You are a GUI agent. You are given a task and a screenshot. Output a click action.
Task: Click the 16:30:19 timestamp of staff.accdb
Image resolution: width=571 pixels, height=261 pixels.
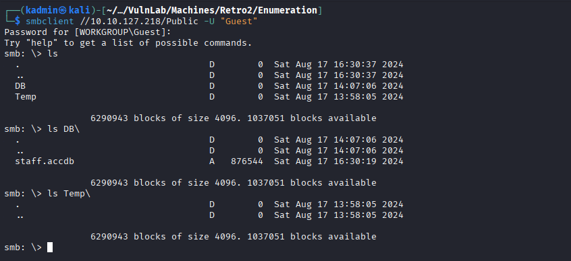pyautogui.click(x=355, y=161)
